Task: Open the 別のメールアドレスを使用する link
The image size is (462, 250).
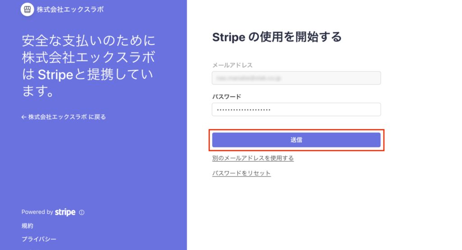Action: (253, 158)
